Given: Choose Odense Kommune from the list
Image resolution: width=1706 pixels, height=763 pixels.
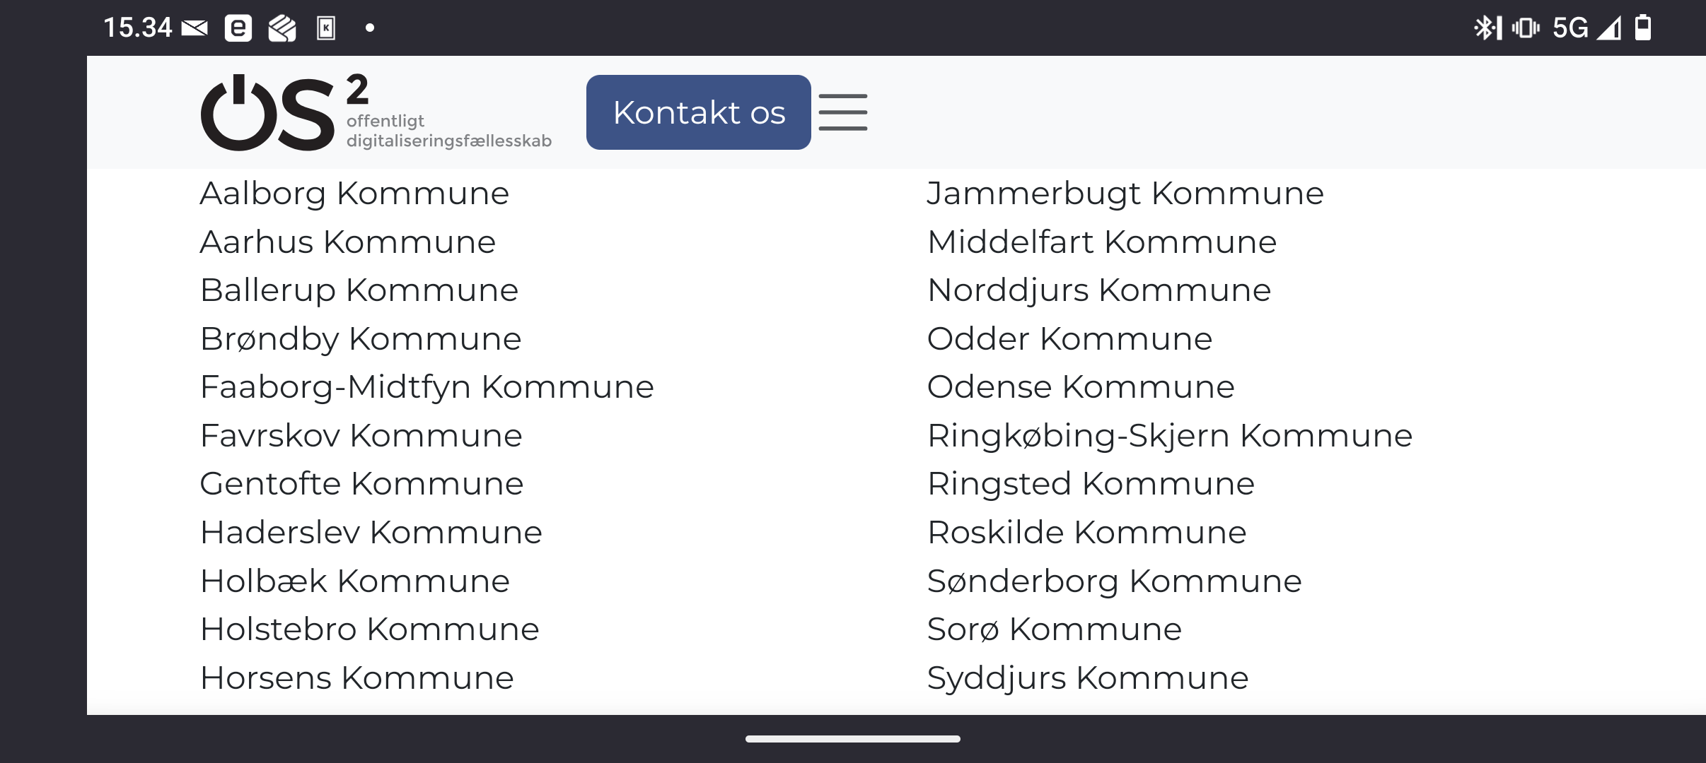Looking at the screenshot, I should (1080, 387).
